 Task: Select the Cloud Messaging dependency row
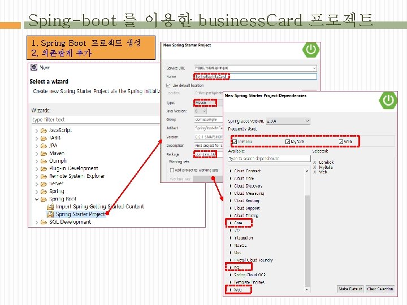[x=249, y=193]
